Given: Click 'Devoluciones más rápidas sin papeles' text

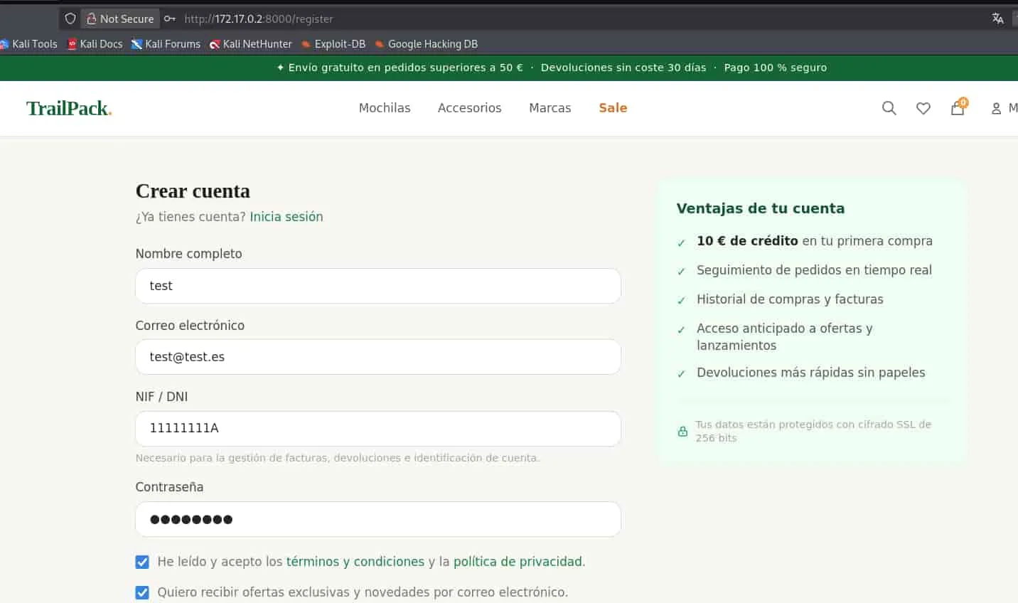Looking at the screenshot, I should (810, 373).
